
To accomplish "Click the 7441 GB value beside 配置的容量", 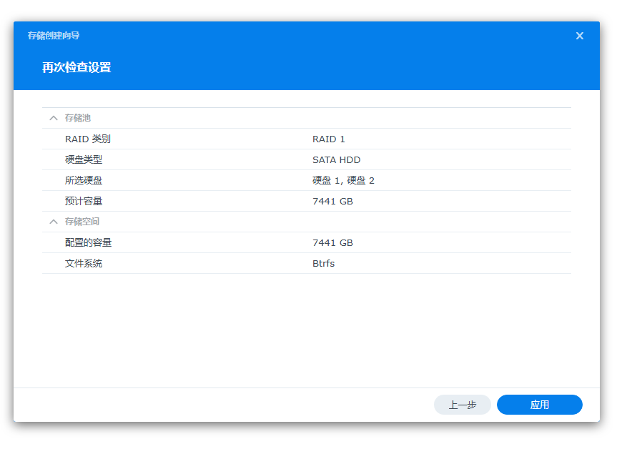I will click(332, 243).
